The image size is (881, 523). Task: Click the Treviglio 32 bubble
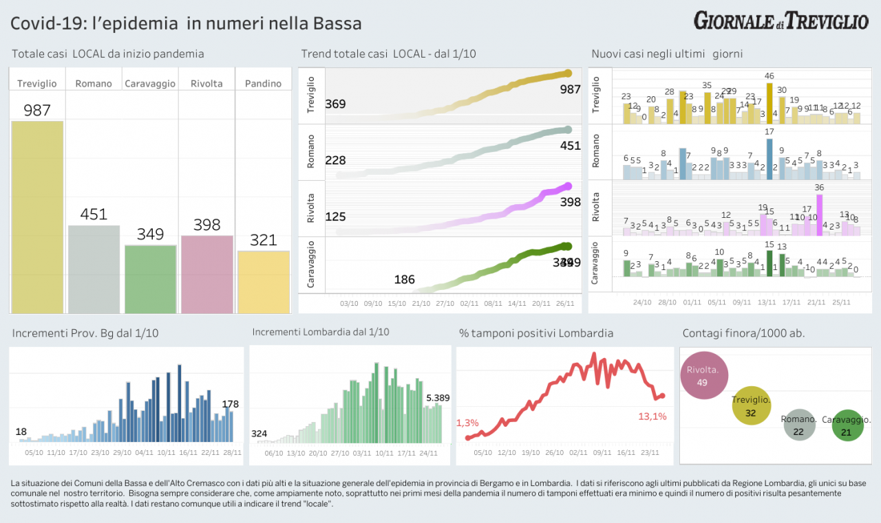tap(751, 405)
